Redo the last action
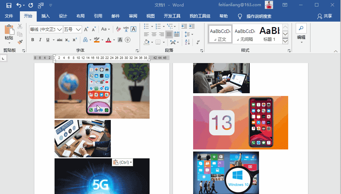 pos(31,5)
